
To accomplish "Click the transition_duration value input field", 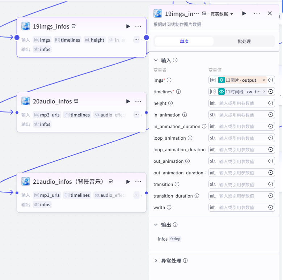I will tap(242, 196).
